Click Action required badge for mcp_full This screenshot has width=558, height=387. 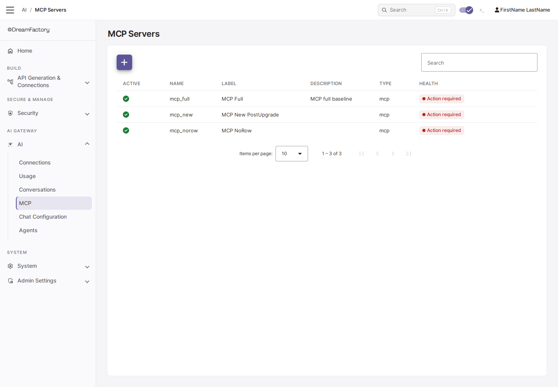point(442,99)
